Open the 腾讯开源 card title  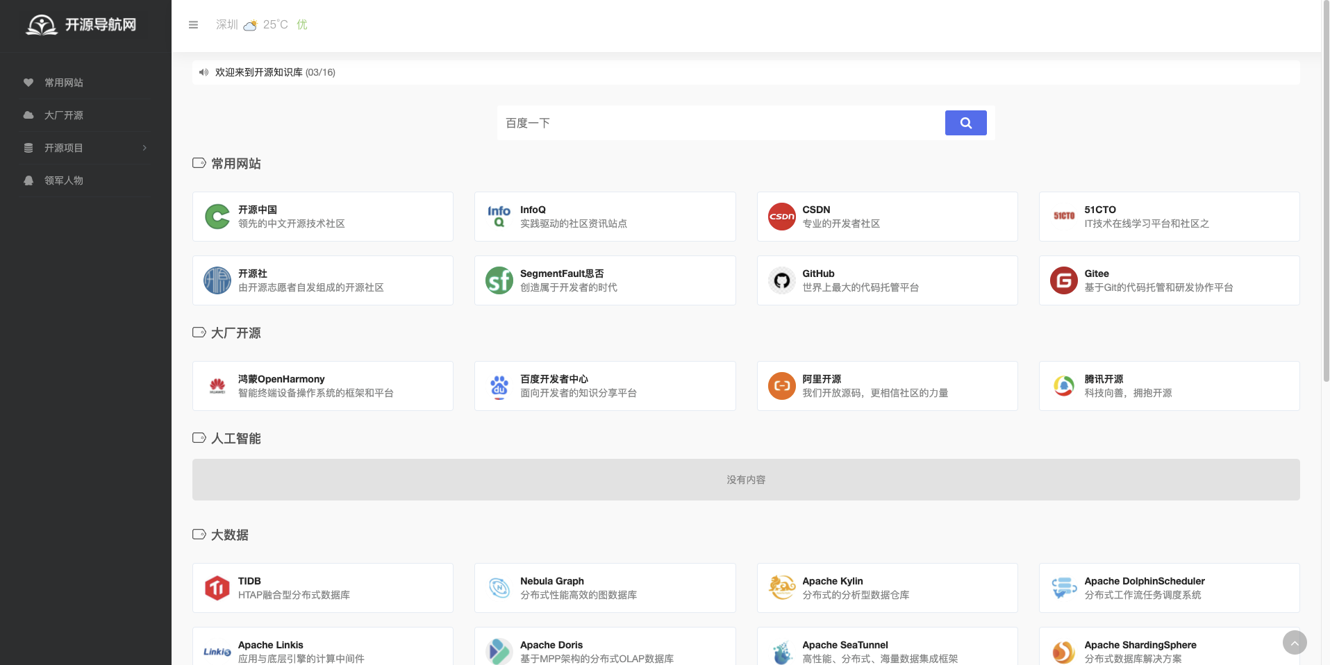coord(1104,379)
